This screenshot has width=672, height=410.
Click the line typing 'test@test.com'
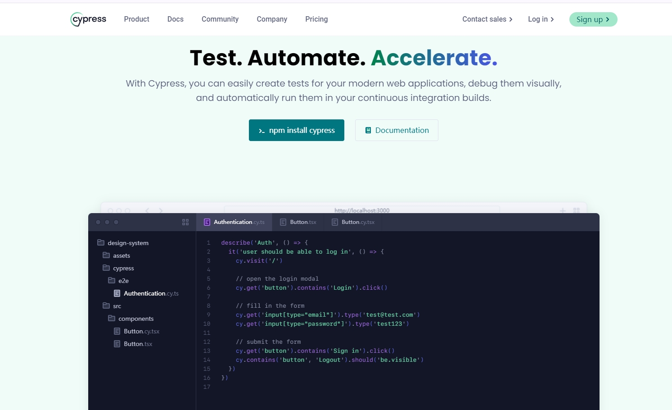click(328, 314)
